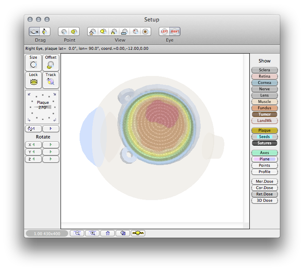Click the yellow striped plaque icon at the bottom
The image size is (304, 271).
click(138, 233)
